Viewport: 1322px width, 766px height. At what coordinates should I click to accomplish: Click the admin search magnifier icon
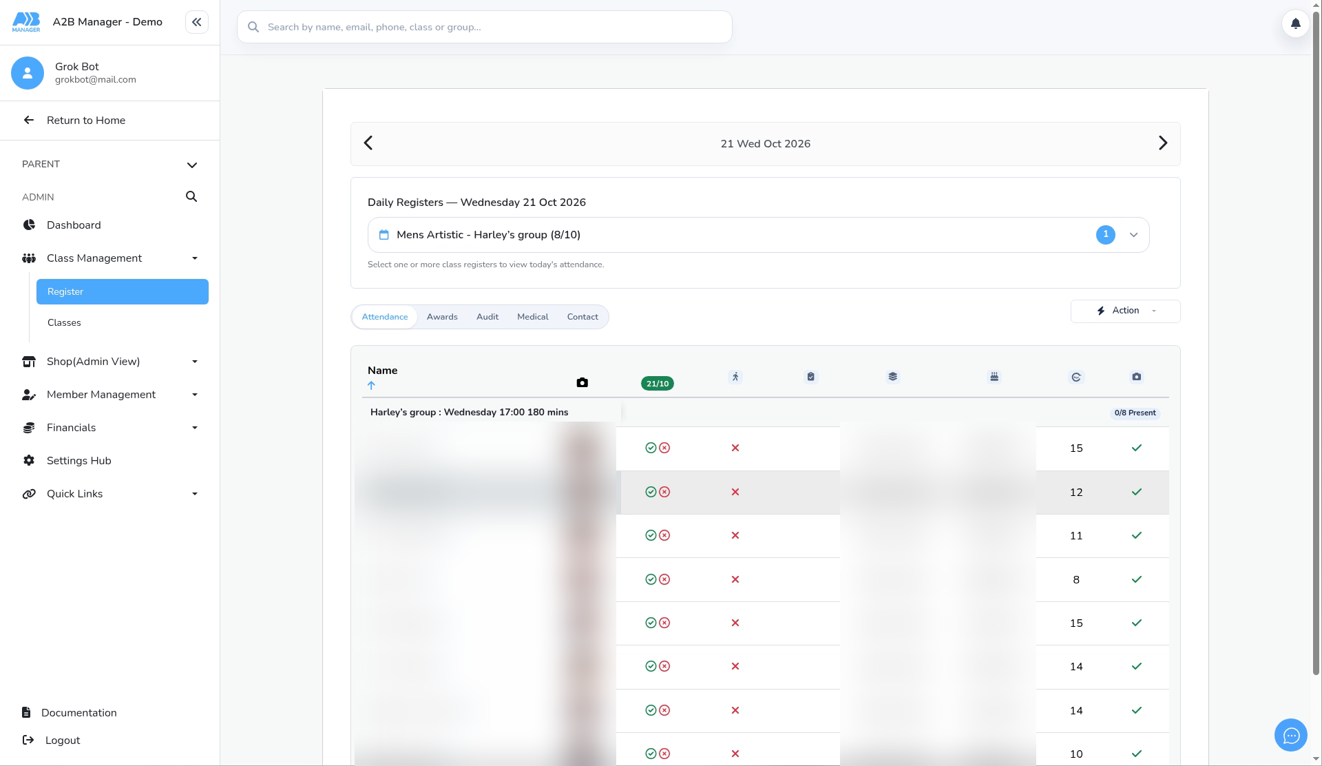point(191,196)
